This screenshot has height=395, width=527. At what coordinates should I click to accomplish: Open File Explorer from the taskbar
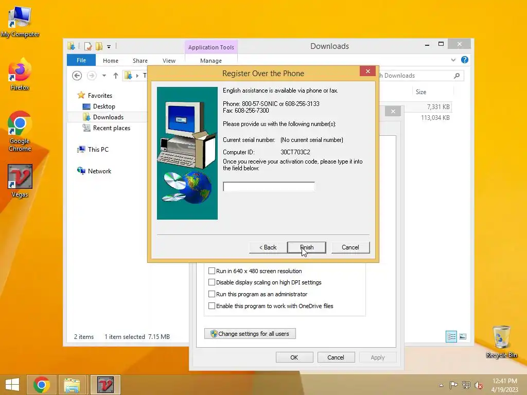[72, 385]
